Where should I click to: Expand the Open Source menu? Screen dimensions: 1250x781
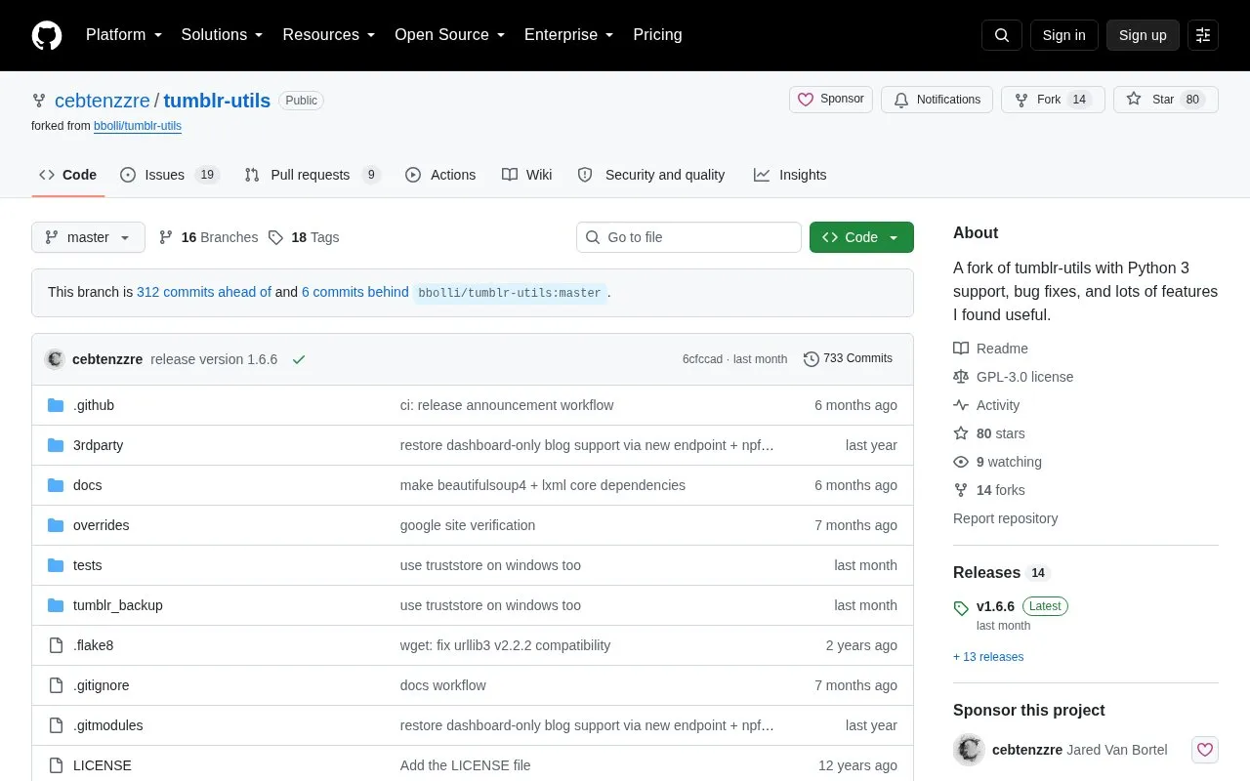pyautogui.click(x=450, y=35)
